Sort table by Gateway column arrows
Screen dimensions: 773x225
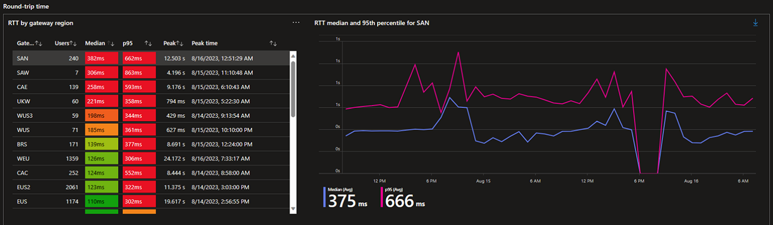coord(39,43)
